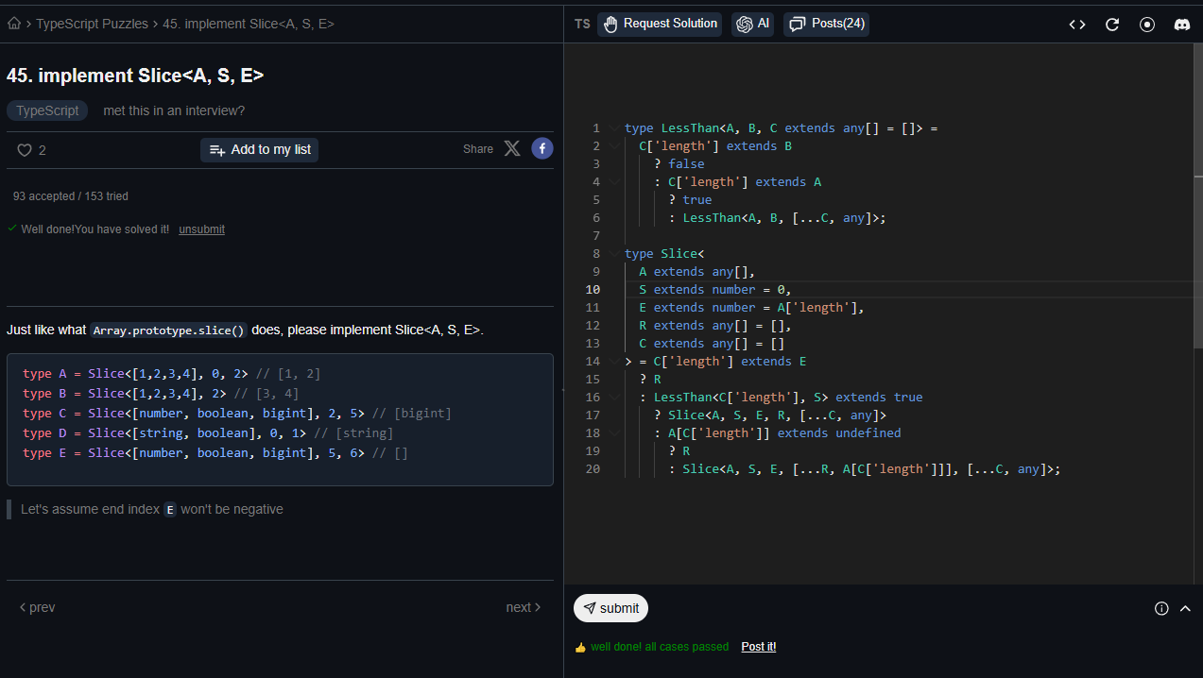Click the record circle icon
This screenshot has width=1203, height=678.
coord(1147,25)
